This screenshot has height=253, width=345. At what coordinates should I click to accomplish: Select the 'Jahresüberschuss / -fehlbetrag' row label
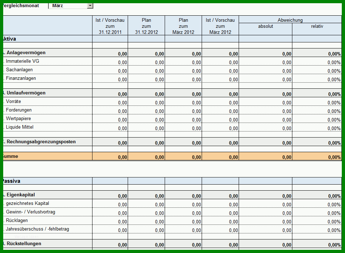click(37, 229)
